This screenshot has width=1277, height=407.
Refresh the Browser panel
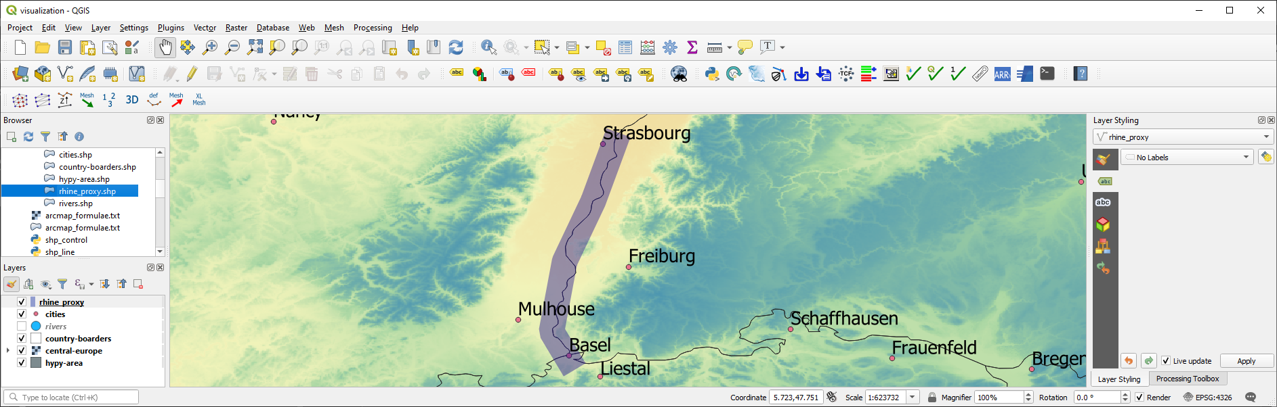click(28, 137)
